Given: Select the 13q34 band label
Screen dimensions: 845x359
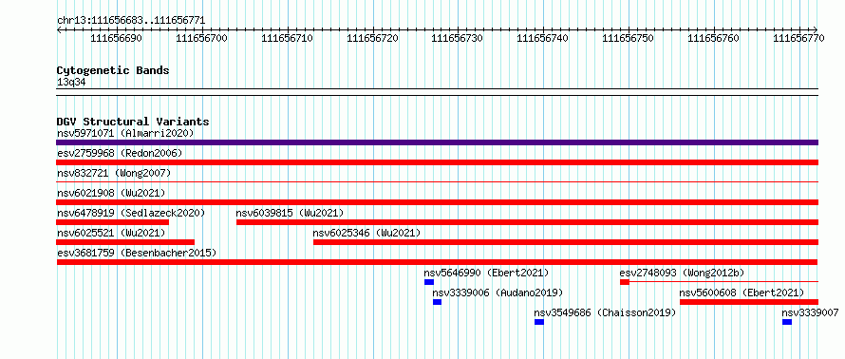Looking at the screenshot, I should (71, 83).
